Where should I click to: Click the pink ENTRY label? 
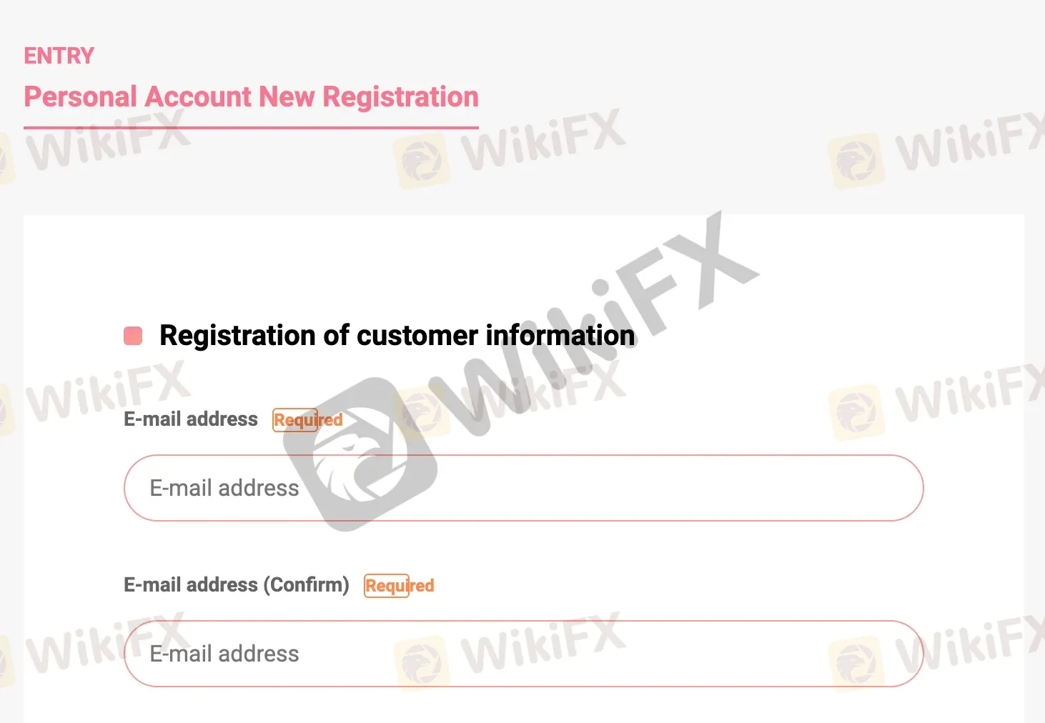click(x=59, y=56)
